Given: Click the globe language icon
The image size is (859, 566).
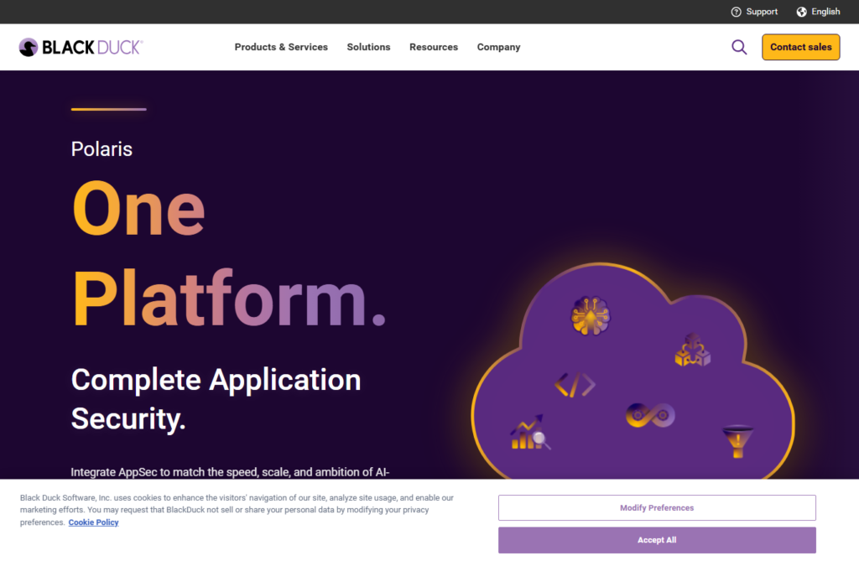Looking at the screenshot, I should (x=801, y=12).
